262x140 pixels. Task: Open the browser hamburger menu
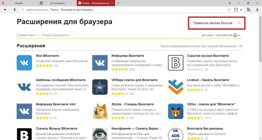coord(230,3)
